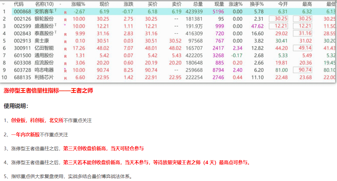Click the R marker in 亿田智能 row

coord(65,49)
